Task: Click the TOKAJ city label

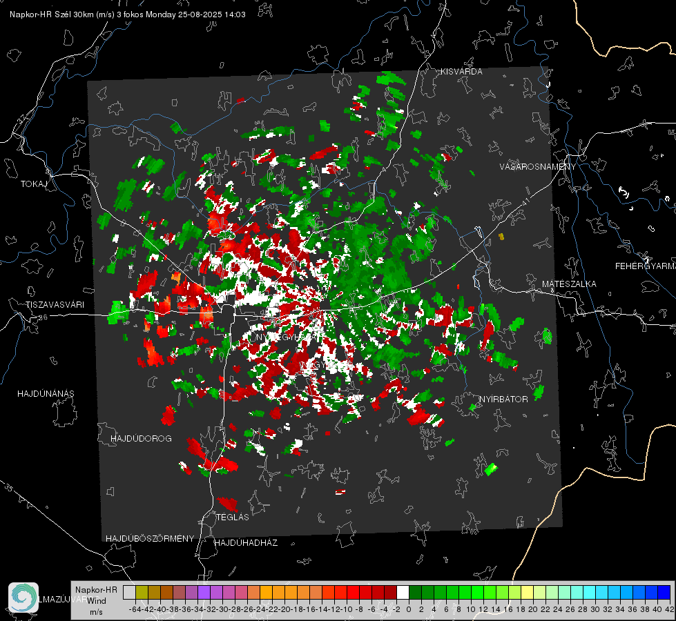Action: pos(34,184)
